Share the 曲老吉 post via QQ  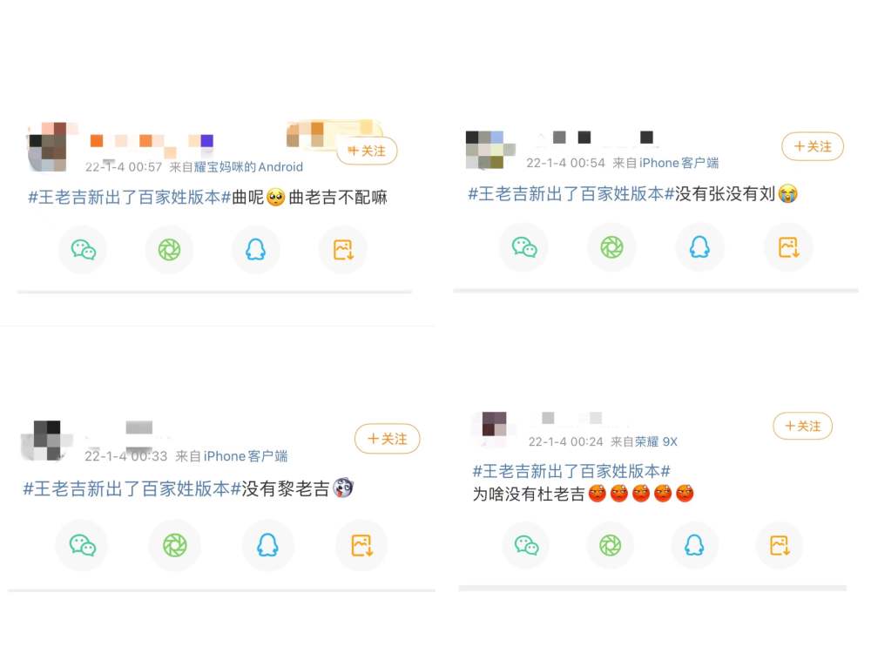click(255, 250)
